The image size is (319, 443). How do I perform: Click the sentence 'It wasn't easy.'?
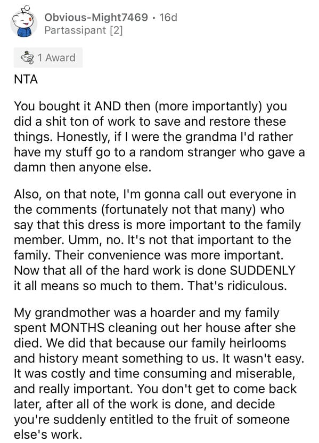tap(264, 359)
